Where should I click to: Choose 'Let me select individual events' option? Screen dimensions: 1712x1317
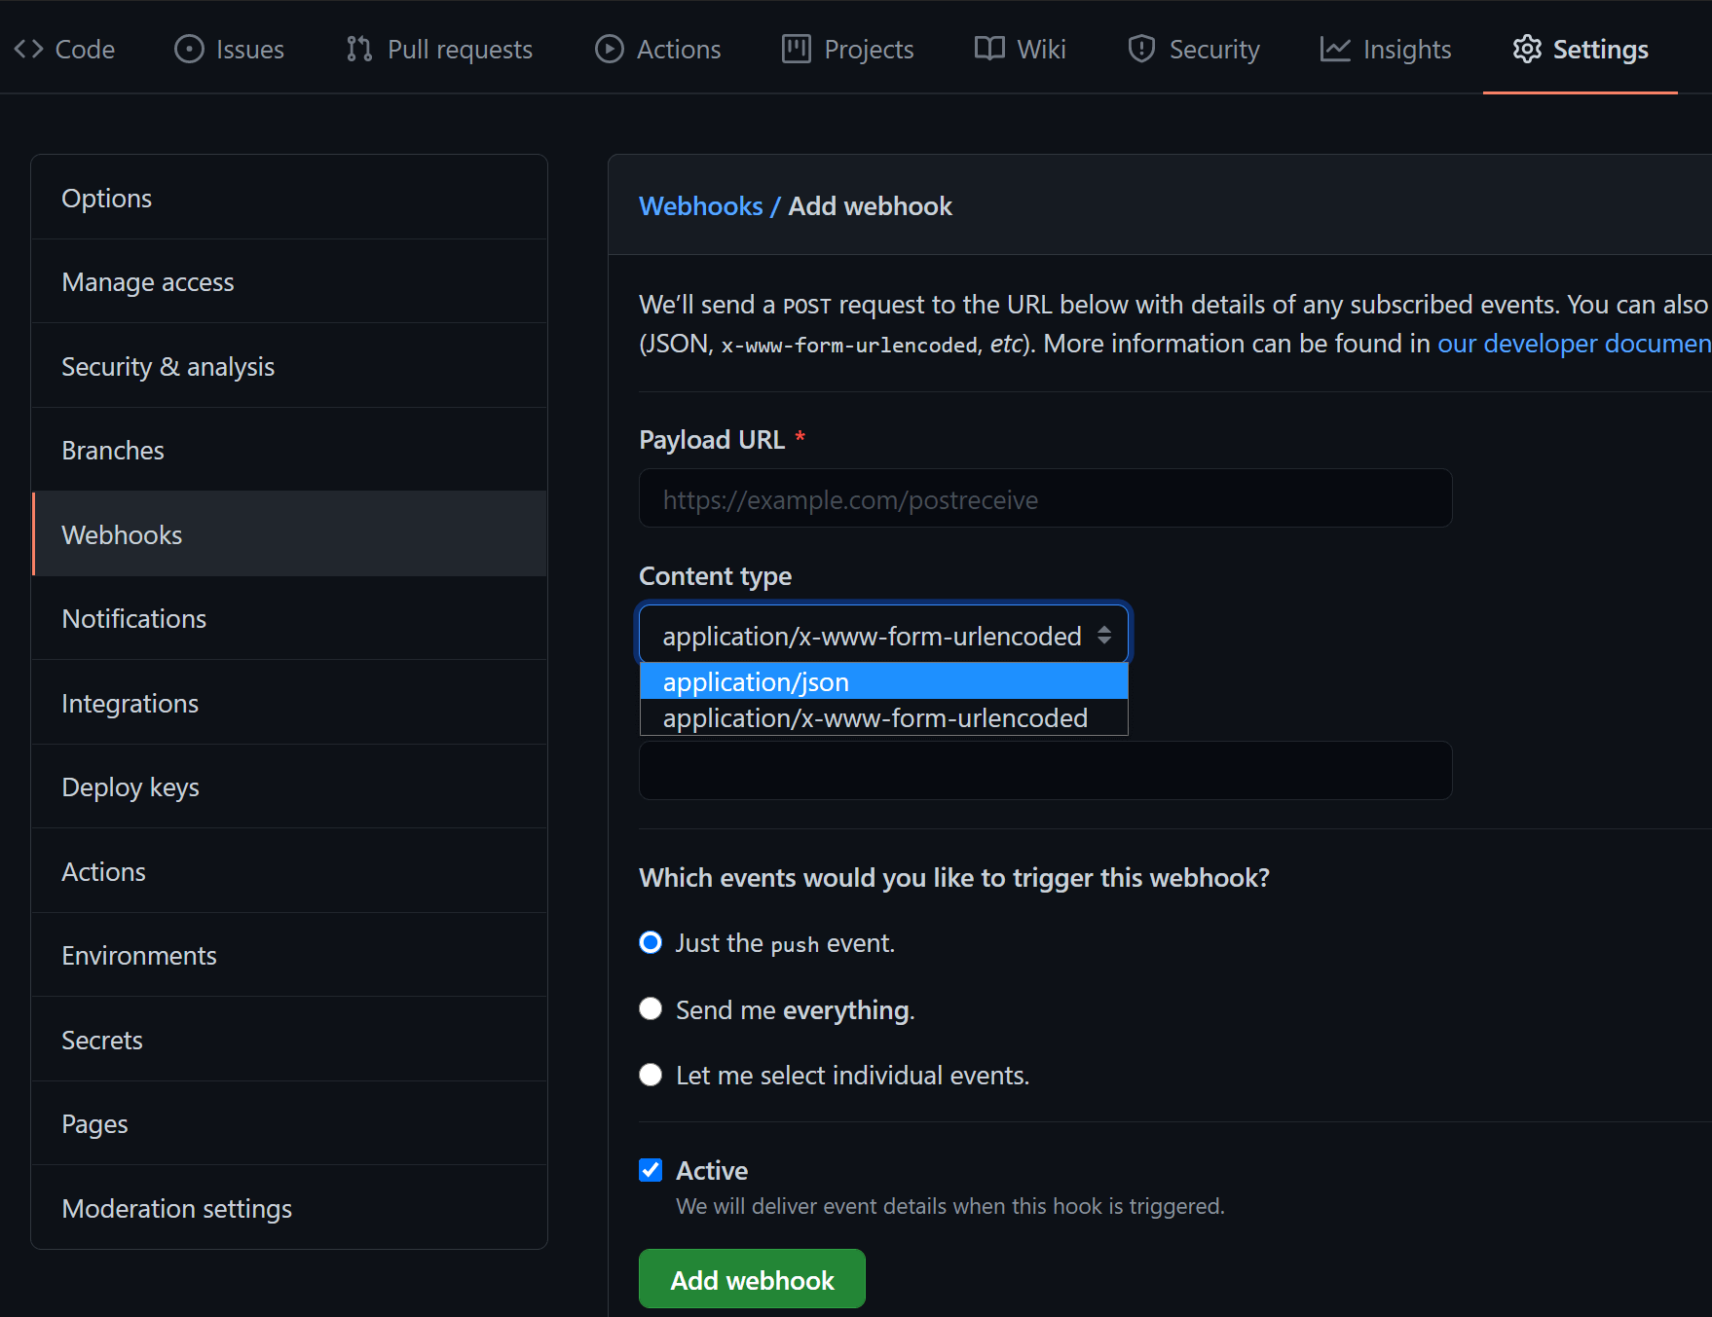click(651, 1075)
